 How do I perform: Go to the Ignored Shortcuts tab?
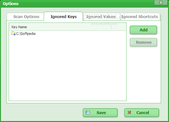(140, 17)
